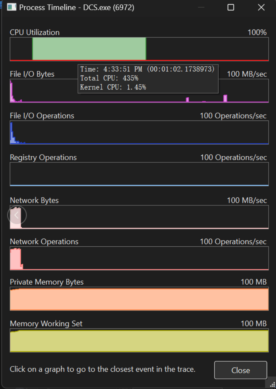Click the File I/O Bytes graph
The height and width of the screenshot is (389, 276).
[139, 91]
